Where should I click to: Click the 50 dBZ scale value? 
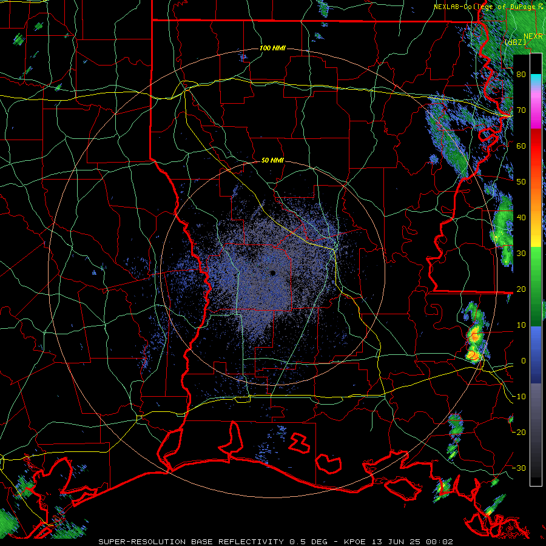(521, 182)
